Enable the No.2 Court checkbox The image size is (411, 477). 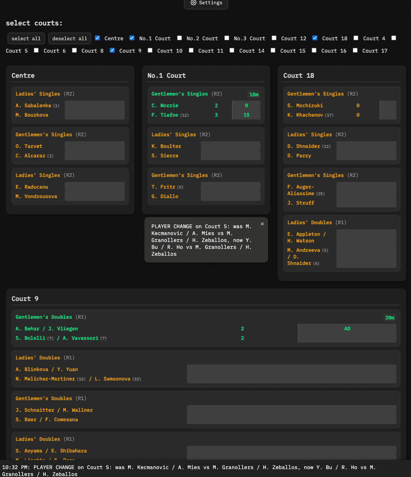[179, 38]
